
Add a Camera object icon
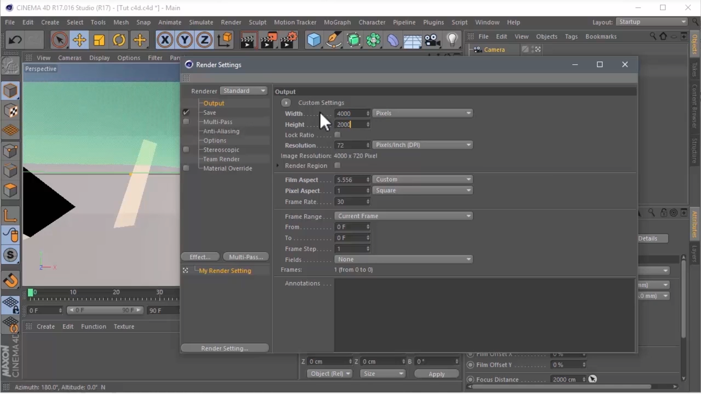pyautogui.click(x=432, y=40)
